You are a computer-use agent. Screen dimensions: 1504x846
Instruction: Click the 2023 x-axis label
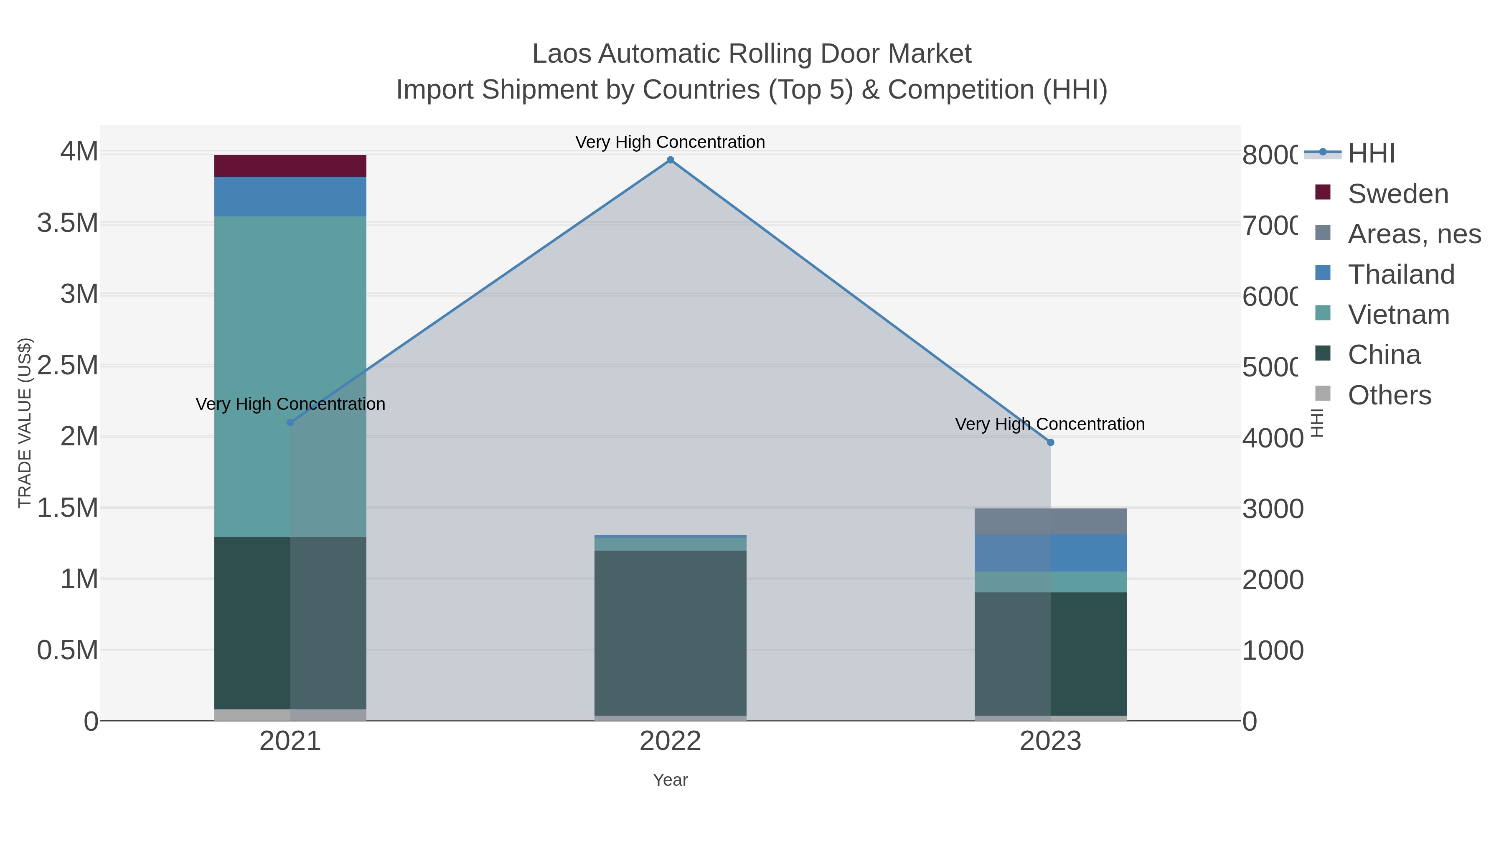coord(1050,742)
